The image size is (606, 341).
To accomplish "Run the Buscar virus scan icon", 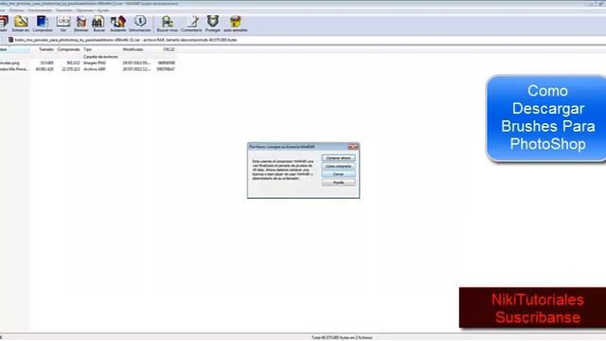I will tap(167, 24).
